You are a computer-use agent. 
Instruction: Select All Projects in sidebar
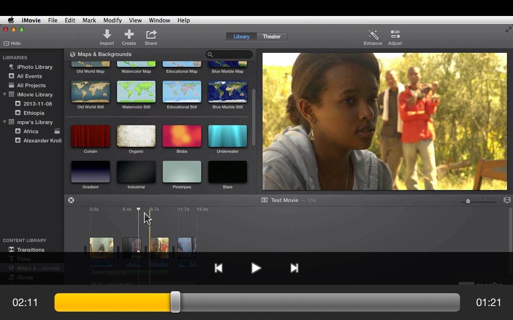point(32,85)
